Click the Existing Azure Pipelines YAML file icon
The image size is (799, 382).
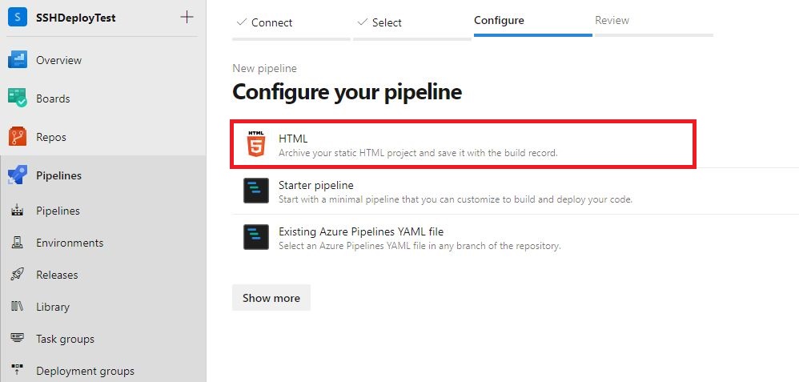point(256,237)
